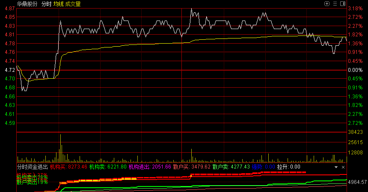Viewport: 368px width, 192px height.
Task: Click the 华鼎股份 stock name
Action: tap(27, 4)
